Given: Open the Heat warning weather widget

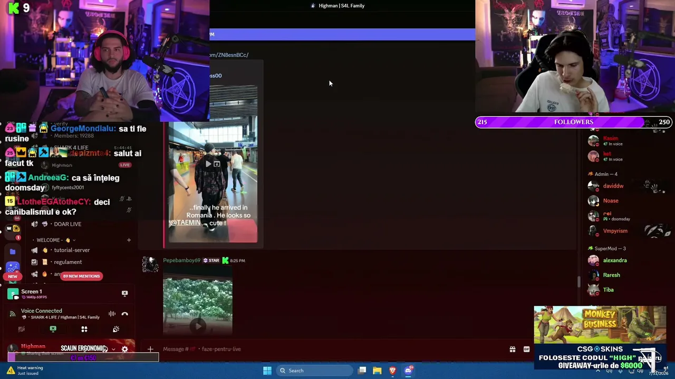Looking at the screenshot, I should coord(25,371).
